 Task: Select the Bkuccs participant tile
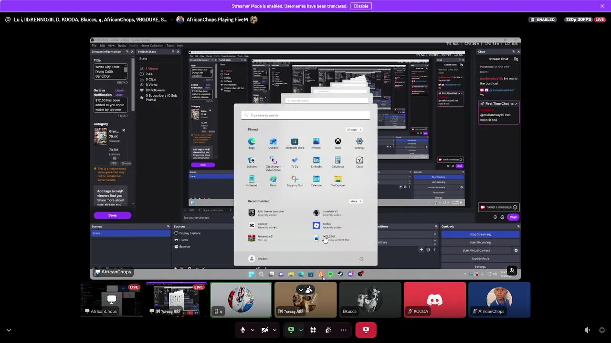[x=370, y=300]
